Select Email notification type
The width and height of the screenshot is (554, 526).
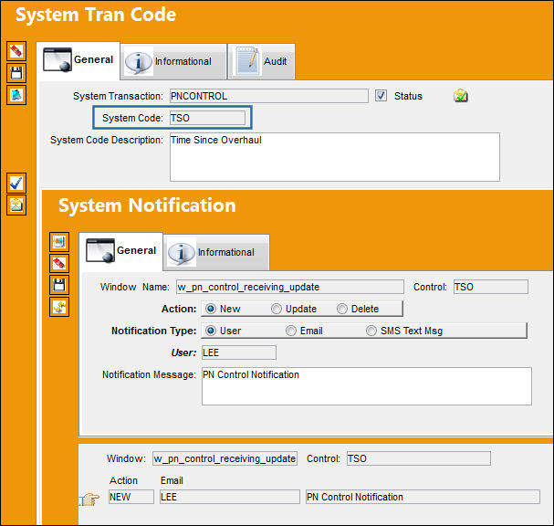coord(291,331)
